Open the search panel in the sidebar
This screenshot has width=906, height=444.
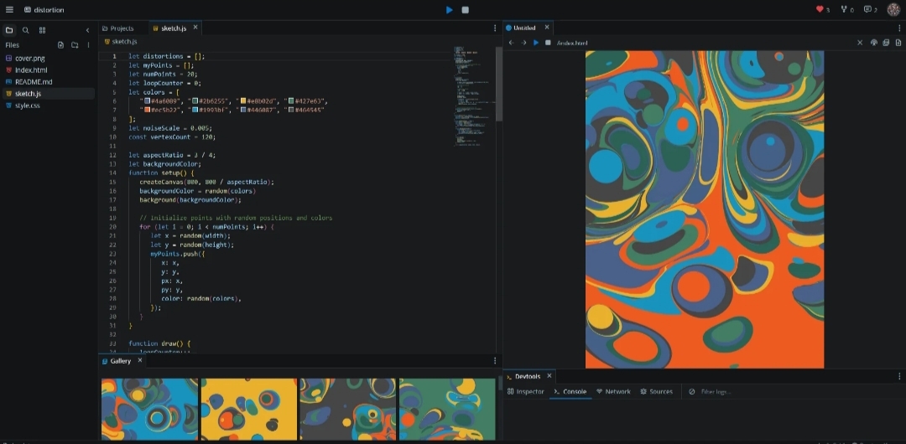coord(26,30)
